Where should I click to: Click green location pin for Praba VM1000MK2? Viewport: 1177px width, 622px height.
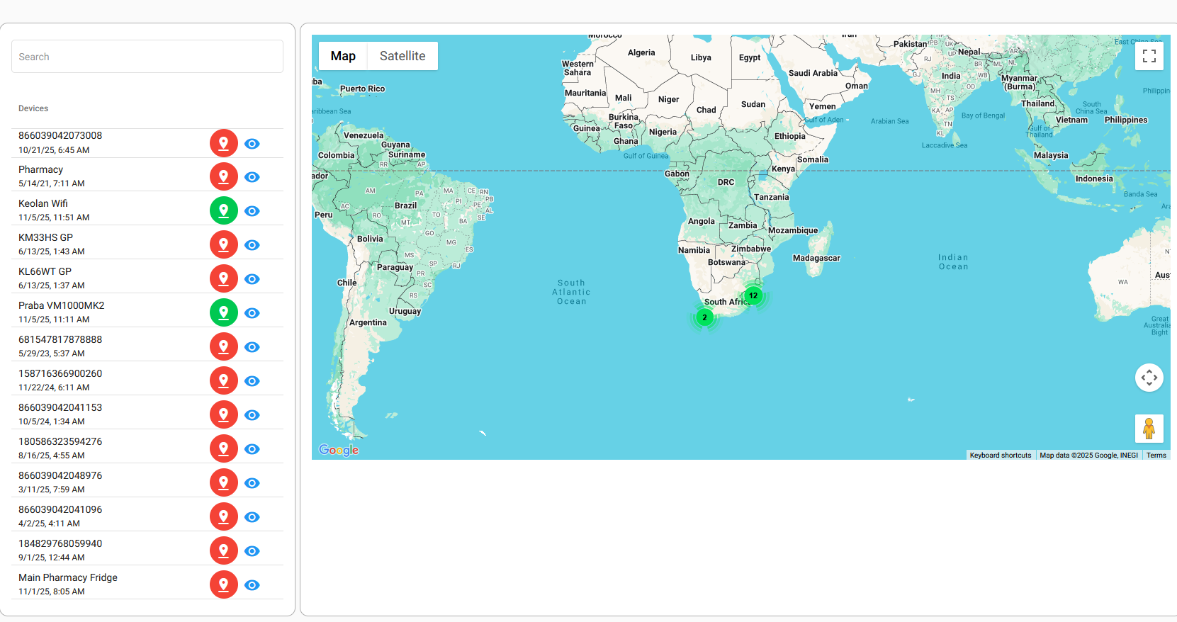(x=223, y=312)
